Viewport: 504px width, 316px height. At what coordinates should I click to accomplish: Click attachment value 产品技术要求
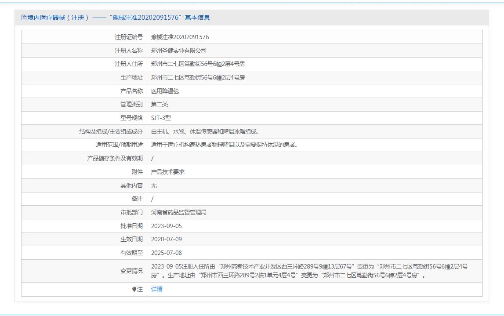(x=168, y=172)
